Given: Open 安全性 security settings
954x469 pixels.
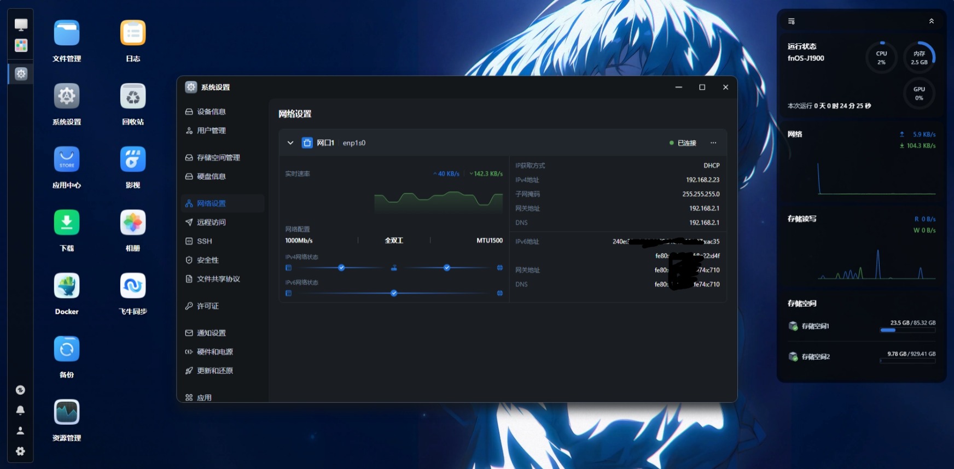Looking at the screenshot, I should pos(223,260).
